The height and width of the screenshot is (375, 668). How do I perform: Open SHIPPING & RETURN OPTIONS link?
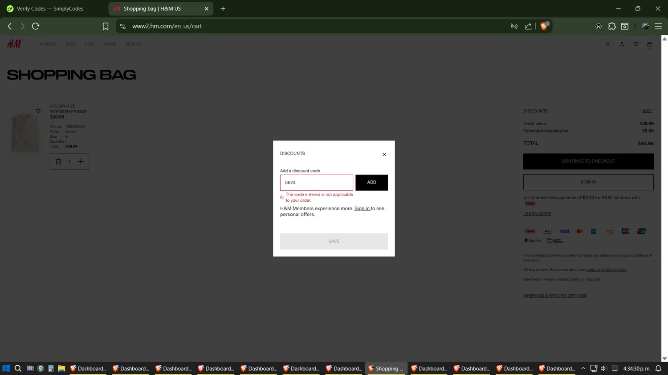555,296
